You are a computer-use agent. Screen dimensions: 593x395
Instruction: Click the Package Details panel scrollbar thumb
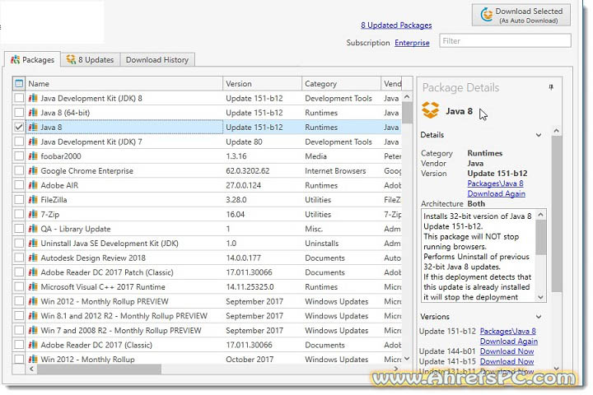556,214
